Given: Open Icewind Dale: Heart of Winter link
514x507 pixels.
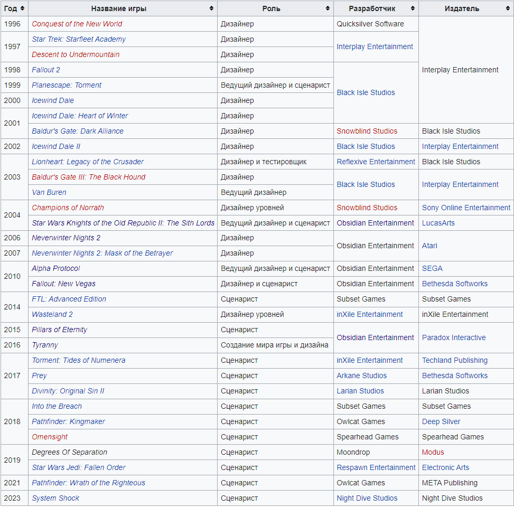Looking at the screenshot, I should coord(80,116).
